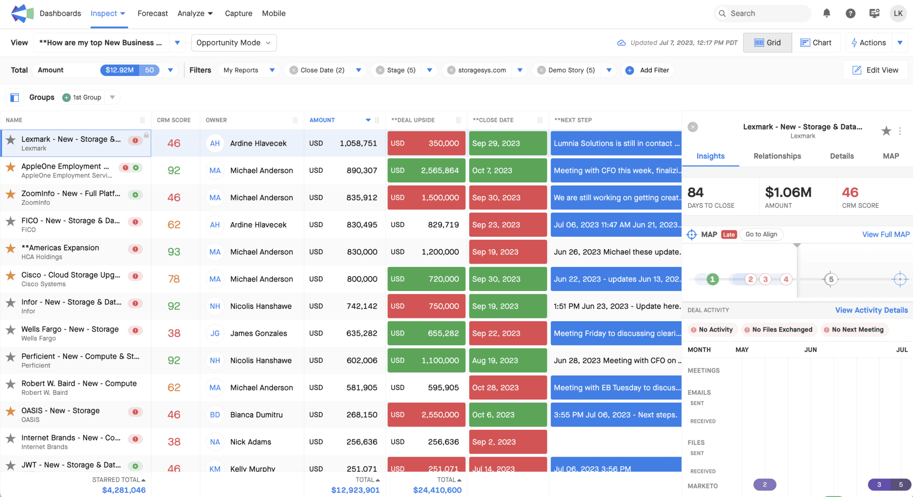This screenshot has width=913, height=497.
Task: Unstar the ZoomInfo opportunity row
Action: (11, 194)
